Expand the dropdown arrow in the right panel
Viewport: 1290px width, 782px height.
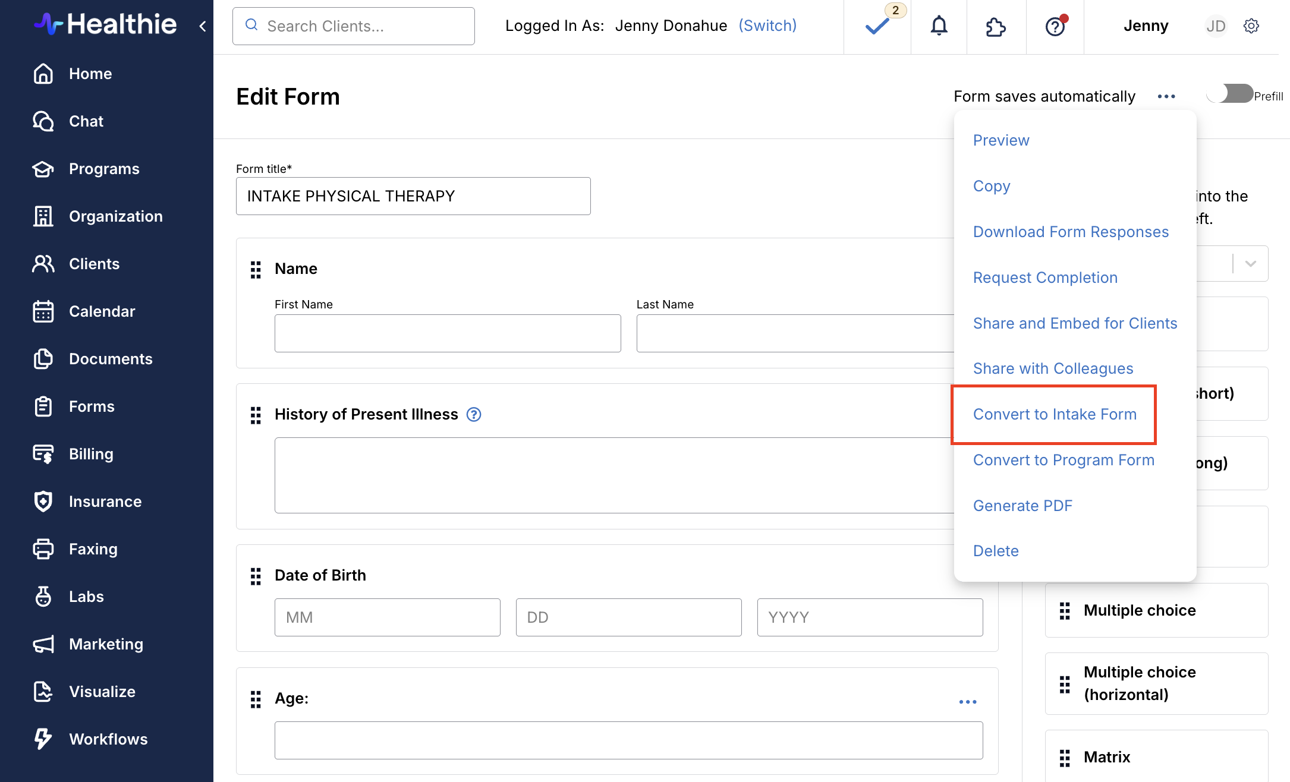[1251, 263]
